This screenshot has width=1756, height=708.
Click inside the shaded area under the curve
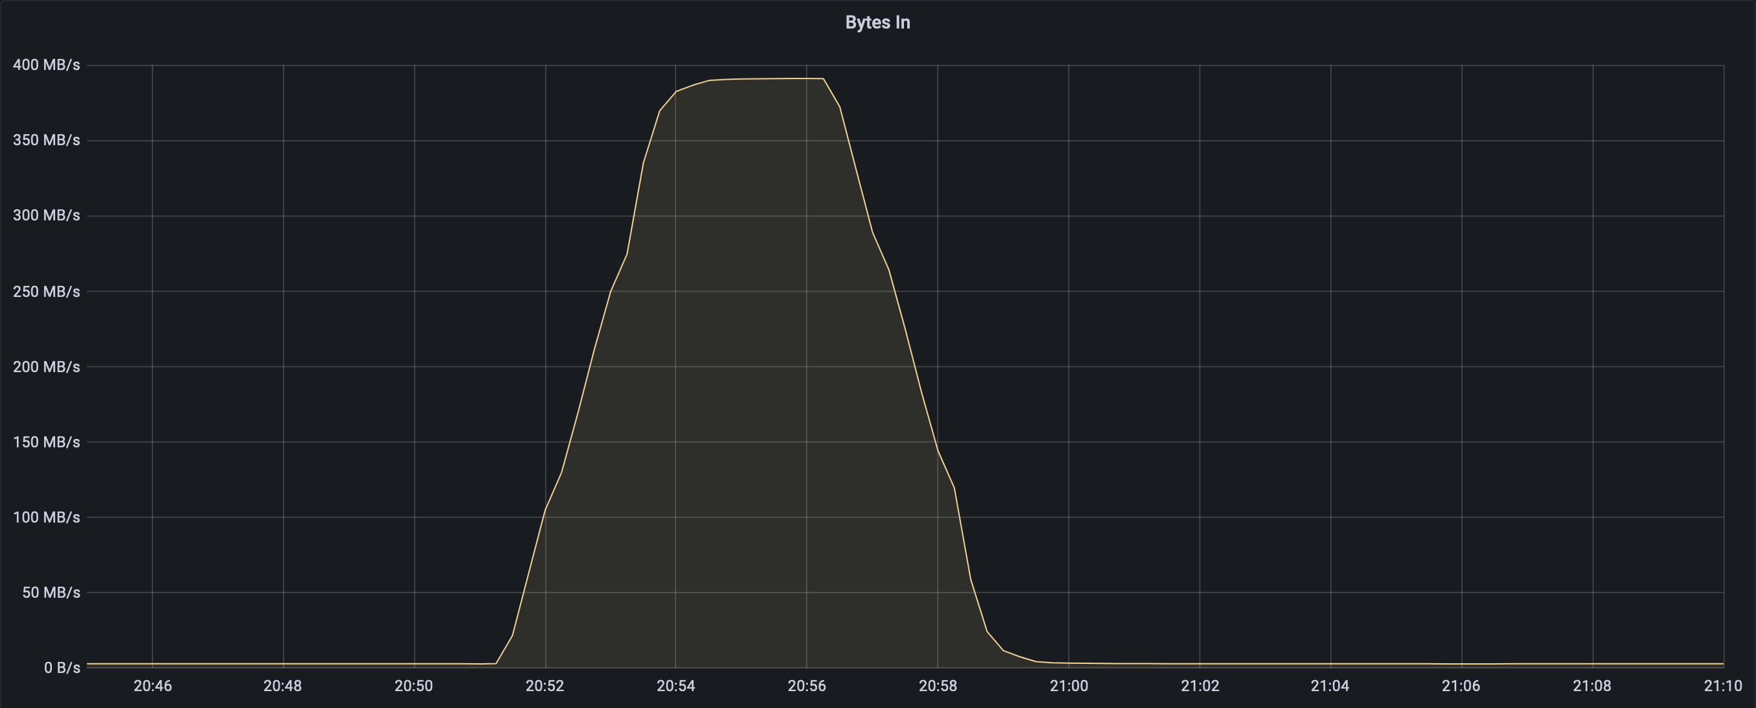tap(750, 408)
